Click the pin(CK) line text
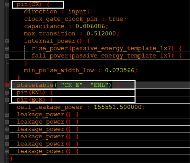This screenshot has width=190, height=163. (x=33, y=4)
